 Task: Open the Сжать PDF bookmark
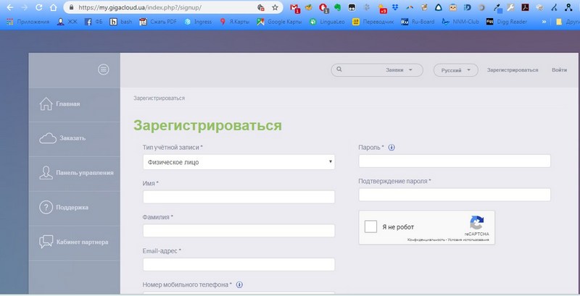(157, 22)
